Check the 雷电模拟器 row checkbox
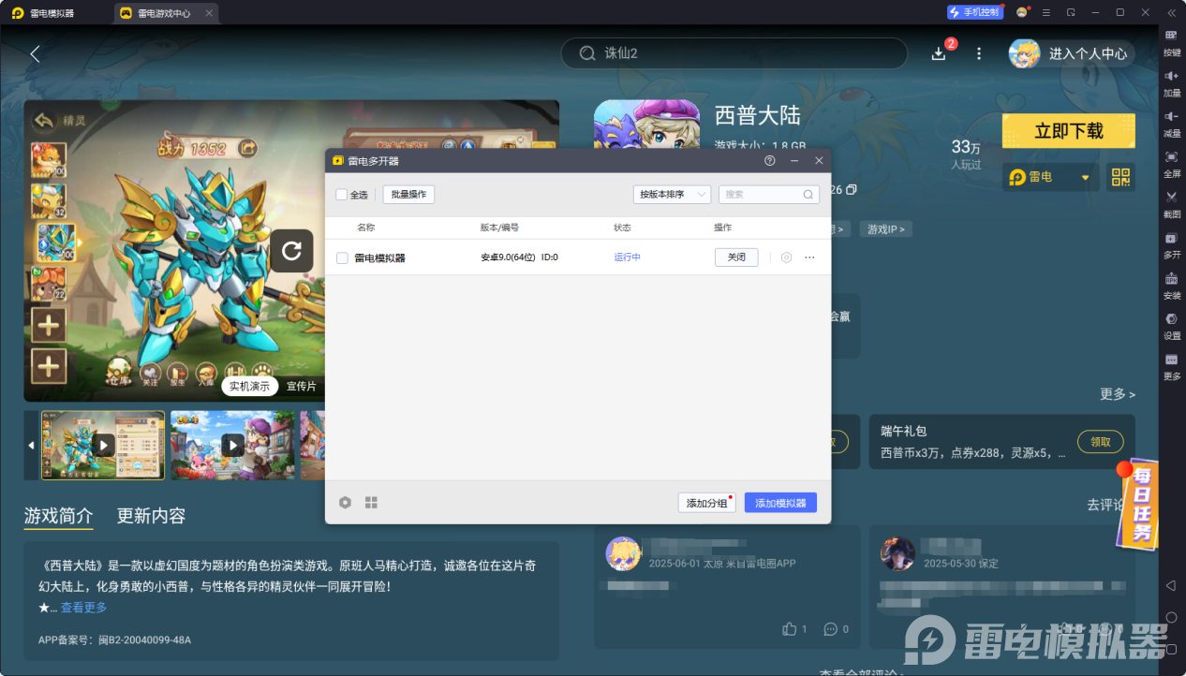The height and width of the screenshot is (676, 1186). tap(342, 257)
